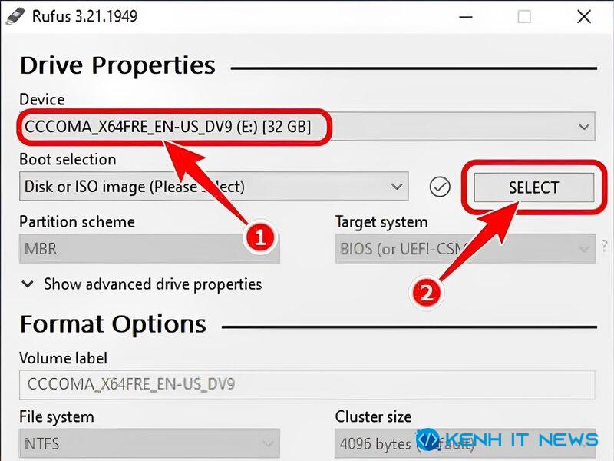Viewport: 614px width, 461px height.
Task: Click the Rufus USB drive title icon
Action: [x=15, y=16]
